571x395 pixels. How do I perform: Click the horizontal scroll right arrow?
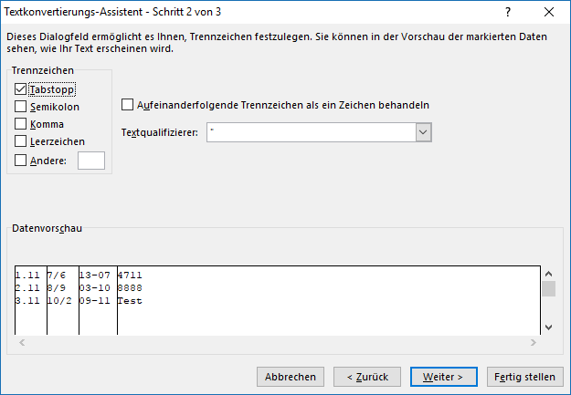coord(534,342)
